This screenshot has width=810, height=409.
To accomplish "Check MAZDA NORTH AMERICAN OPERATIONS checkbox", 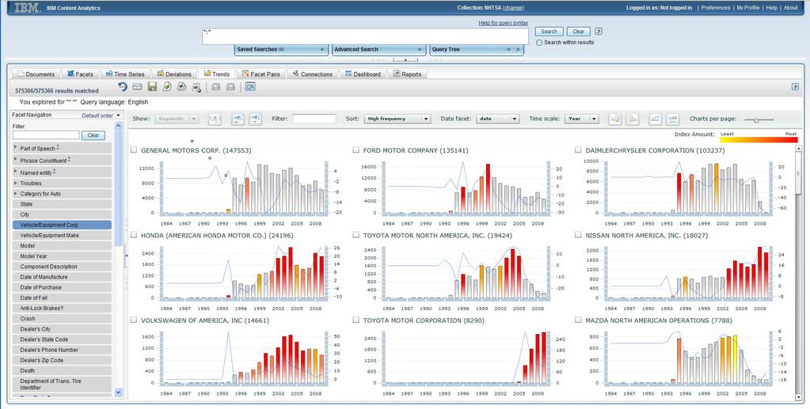I will (579, 320).
